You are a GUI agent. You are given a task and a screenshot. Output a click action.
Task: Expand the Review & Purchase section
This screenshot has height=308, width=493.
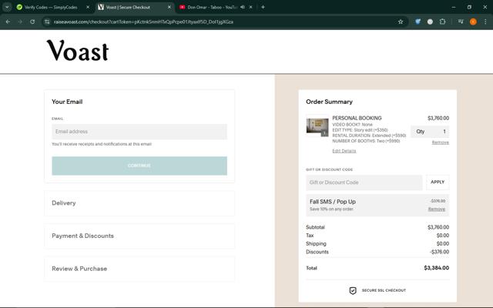point(139,269)
